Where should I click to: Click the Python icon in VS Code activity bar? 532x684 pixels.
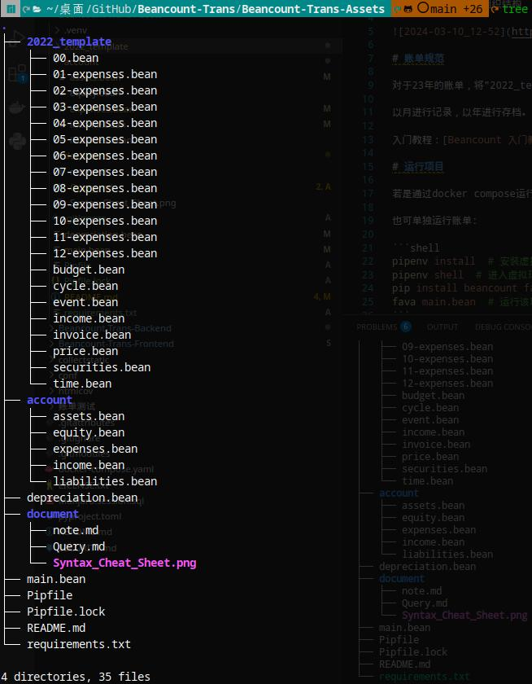17,142
